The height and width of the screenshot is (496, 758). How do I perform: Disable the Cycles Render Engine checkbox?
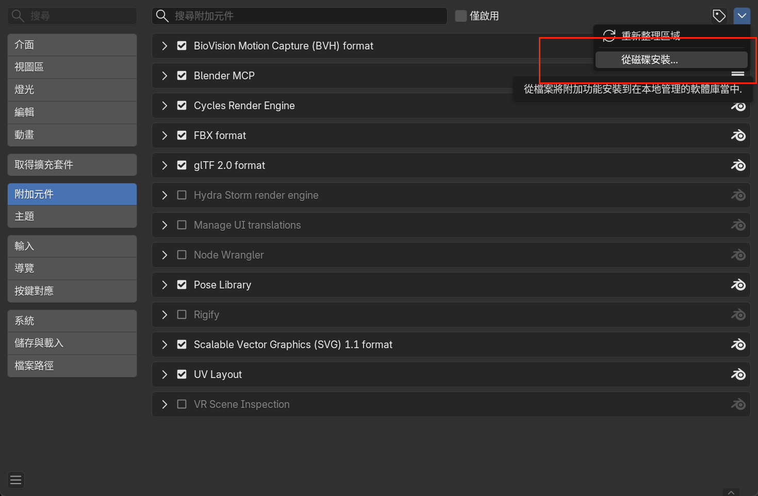[x=182, y=106]
